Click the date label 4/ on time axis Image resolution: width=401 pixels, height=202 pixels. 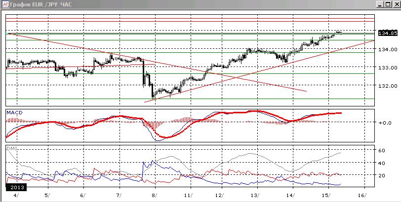17,195
